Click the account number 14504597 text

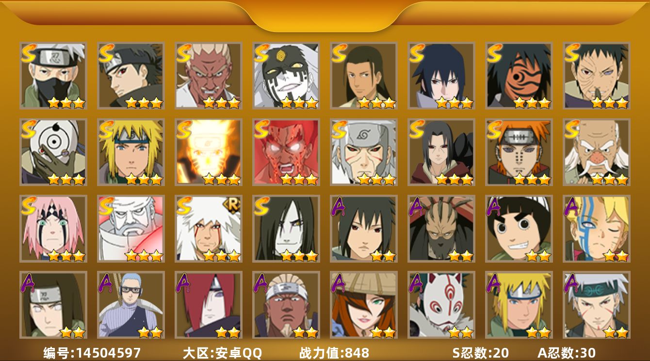92,353
